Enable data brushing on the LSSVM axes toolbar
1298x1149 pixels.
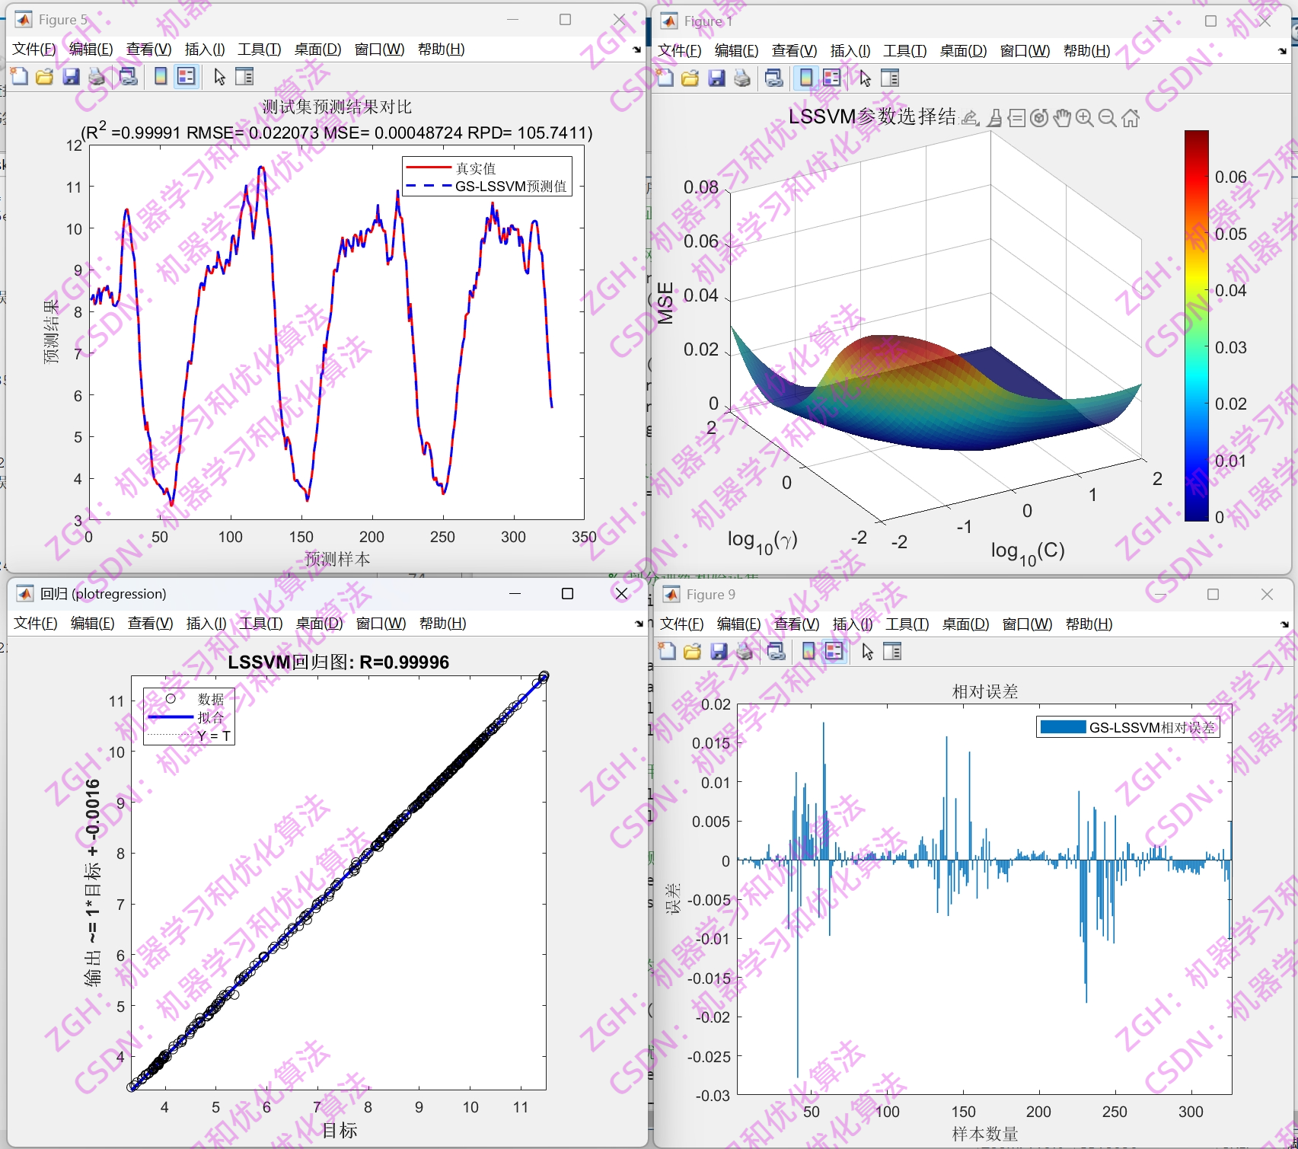pos(994,118)
